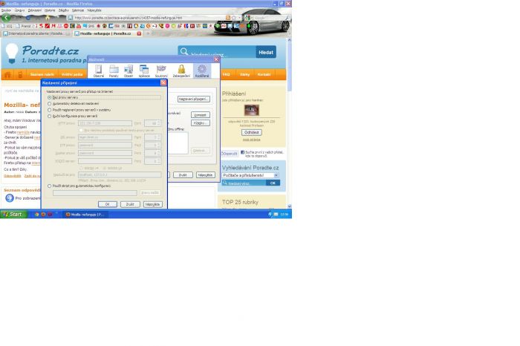520x346 pixels.
Task: Click the blue arrow icon beside Pro zobrazení
Action: point(9,198)
